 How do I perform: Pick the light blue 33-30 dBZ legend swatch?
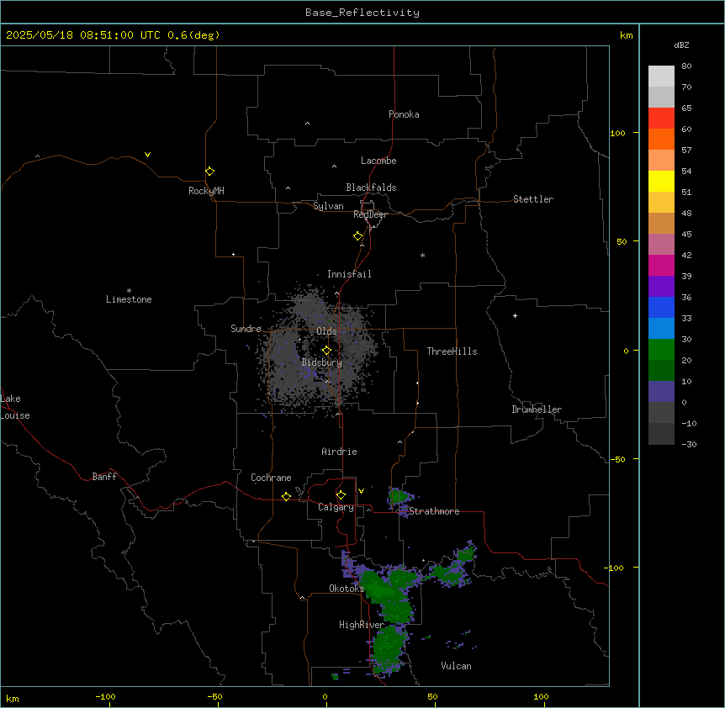661,328
